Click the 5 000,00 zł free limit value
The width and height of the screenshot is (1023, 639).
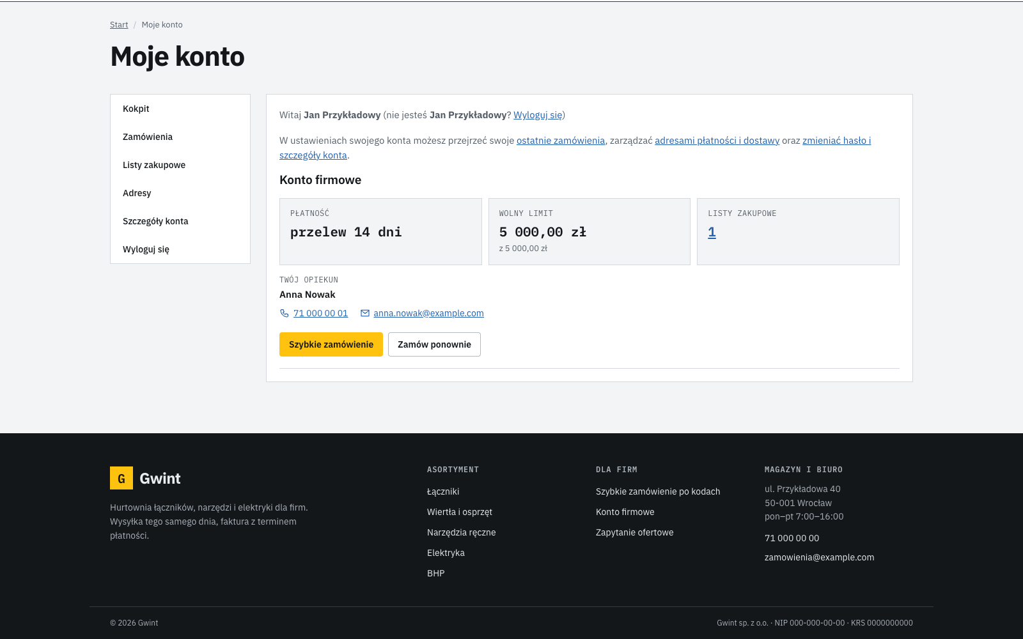coord(543,232)
